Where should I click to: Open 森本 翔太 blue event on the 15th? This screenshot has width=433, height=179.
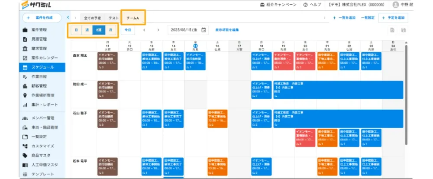(x=196, y=61)
